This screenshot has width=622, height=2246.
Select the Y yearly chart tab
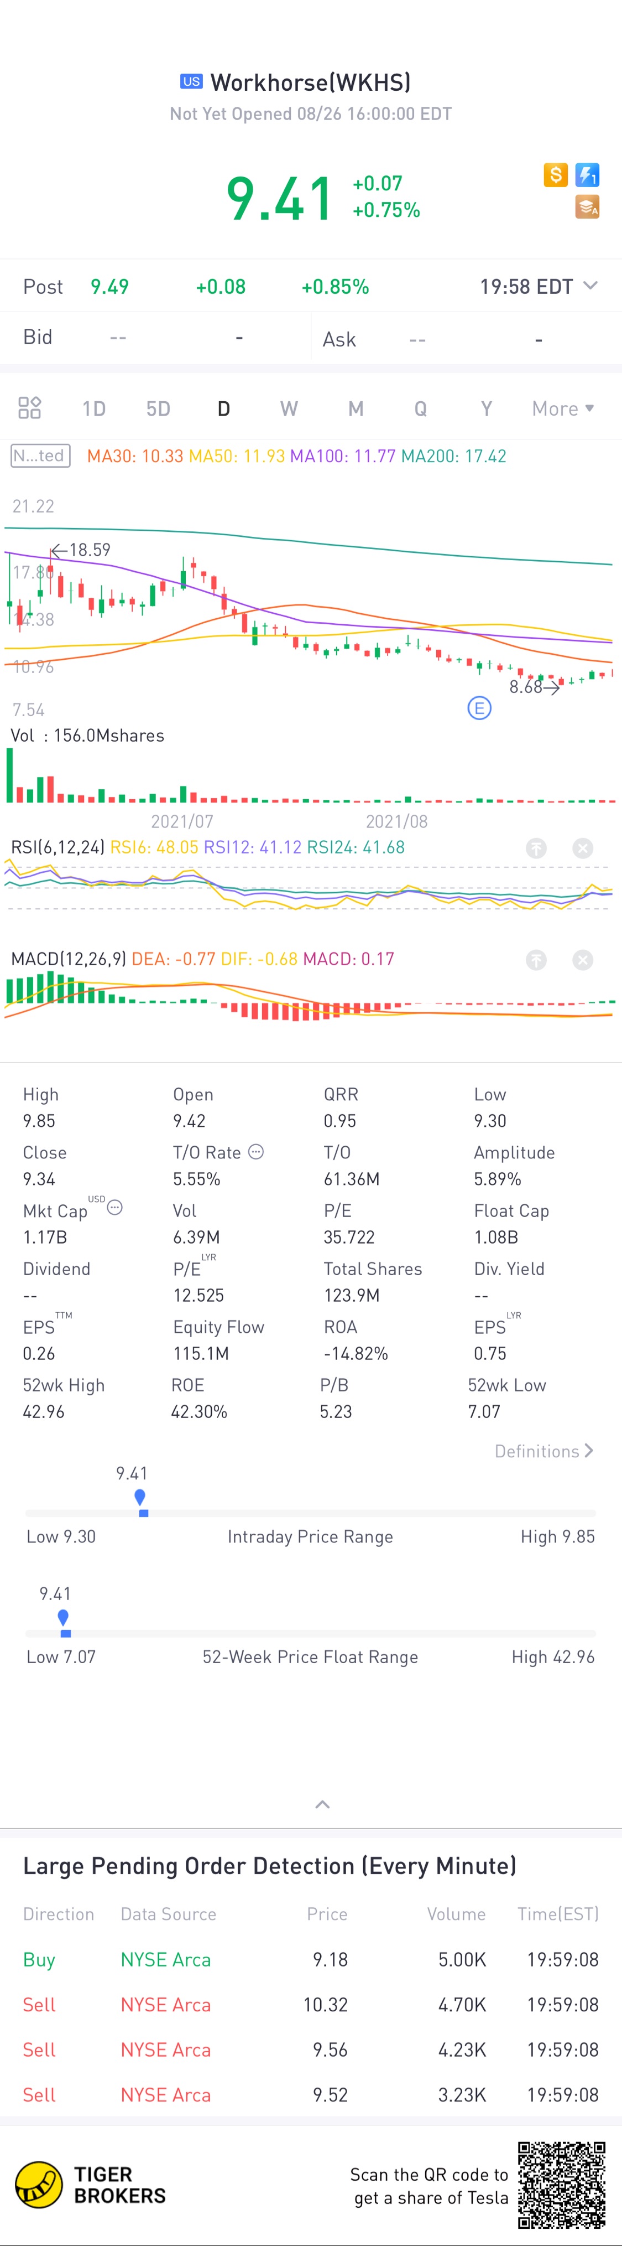coord(487,409)
